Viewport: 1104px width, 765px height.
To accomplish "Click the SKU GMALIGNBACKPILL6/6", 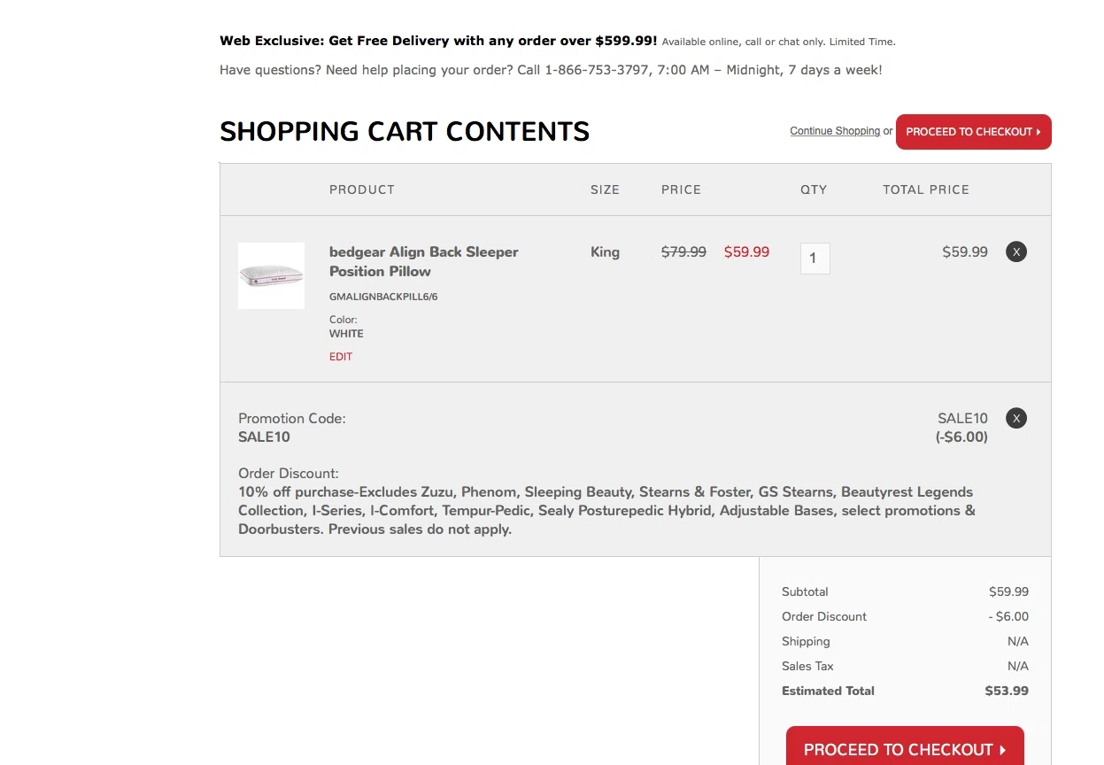I will pos(383,297).
